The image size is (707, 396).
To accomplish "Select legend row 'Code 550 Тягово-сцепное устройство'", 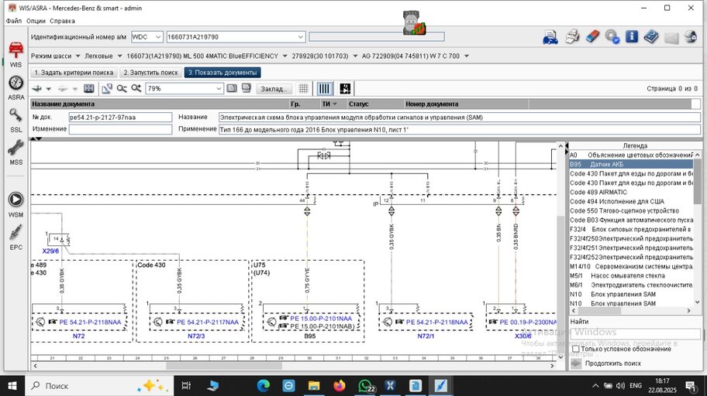I will pos(631,210).
